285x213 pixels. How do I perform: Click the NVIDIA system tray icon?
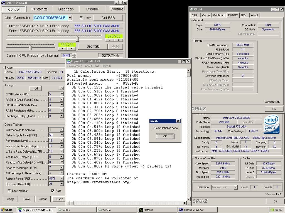(272, 210)
